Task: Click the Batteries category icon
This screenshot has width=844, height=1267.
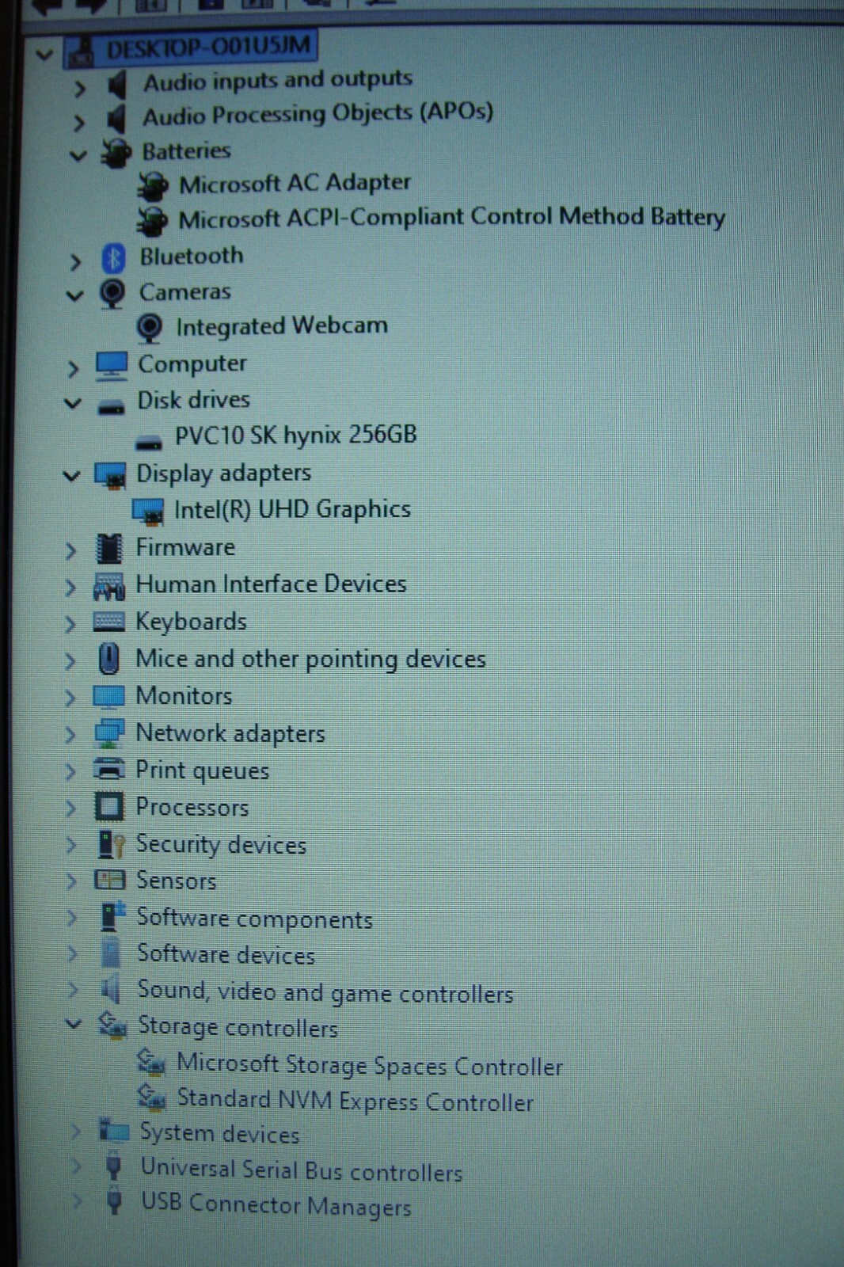Action: [x=116, y=153]
